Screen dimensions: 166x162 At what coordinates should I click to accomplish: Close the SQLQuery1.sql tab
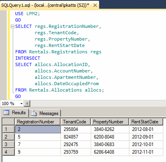coord(95,5)
